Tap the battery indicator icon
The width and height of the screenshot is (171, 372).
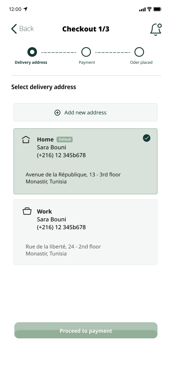[x=157, y=9]
